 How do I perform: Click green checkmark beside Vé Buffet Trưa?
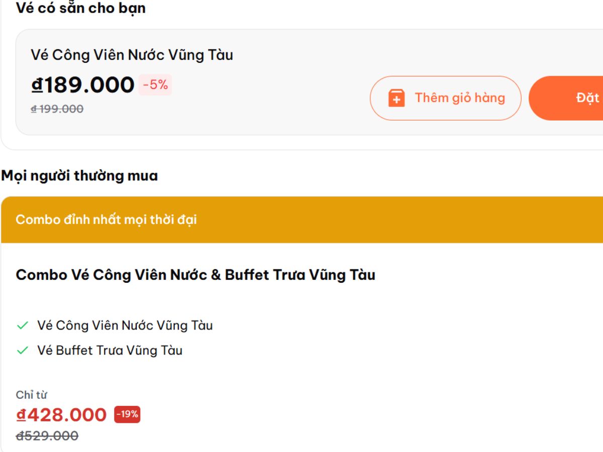click(x=23, y=351)
